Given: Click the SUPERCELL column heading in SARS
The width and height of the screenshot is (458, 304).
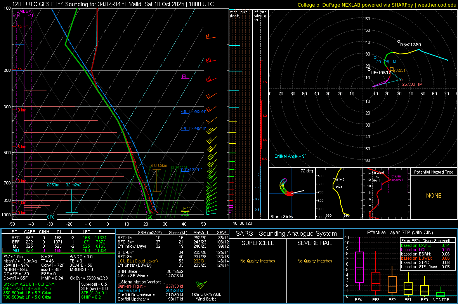Looking at the screenshot, I should pyautogui.click(x=258, y=243).
